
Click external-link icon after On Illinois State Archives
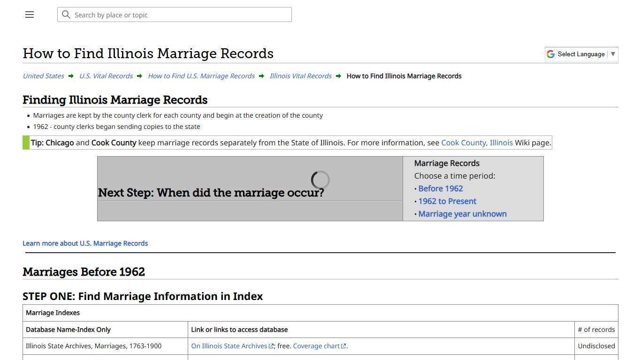pyautogui.click(x=271, y=346)
